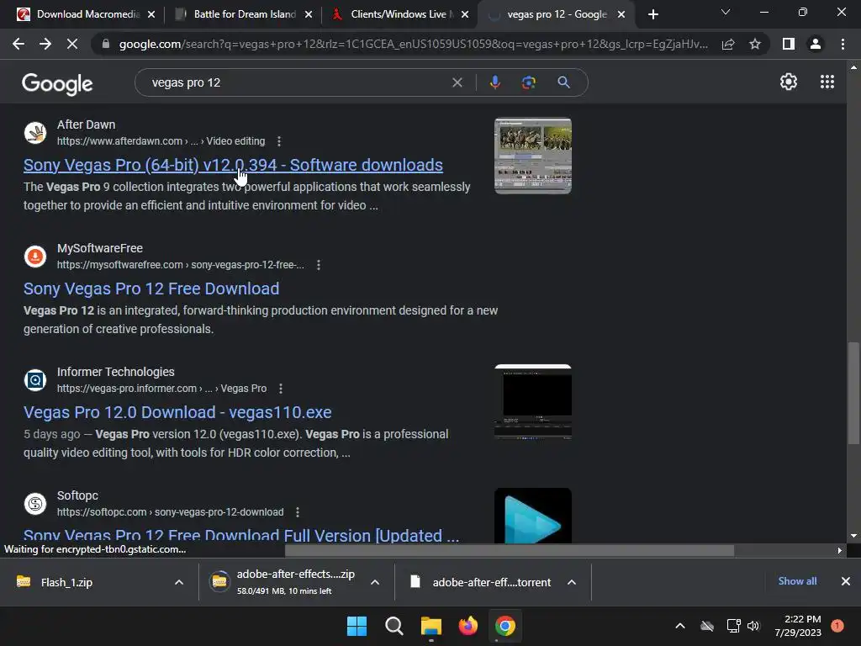Launch Firefox from the taskbar
The height and width of the screenshot is (646, 861).
click(x=467, y=626)
